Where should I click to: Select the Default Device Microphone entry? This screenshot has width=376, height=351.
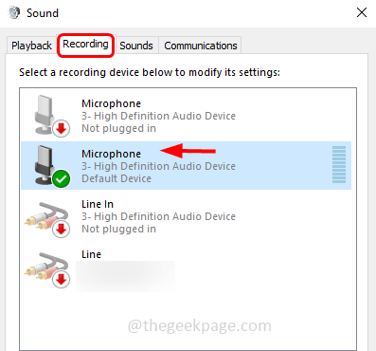[187, 165]
